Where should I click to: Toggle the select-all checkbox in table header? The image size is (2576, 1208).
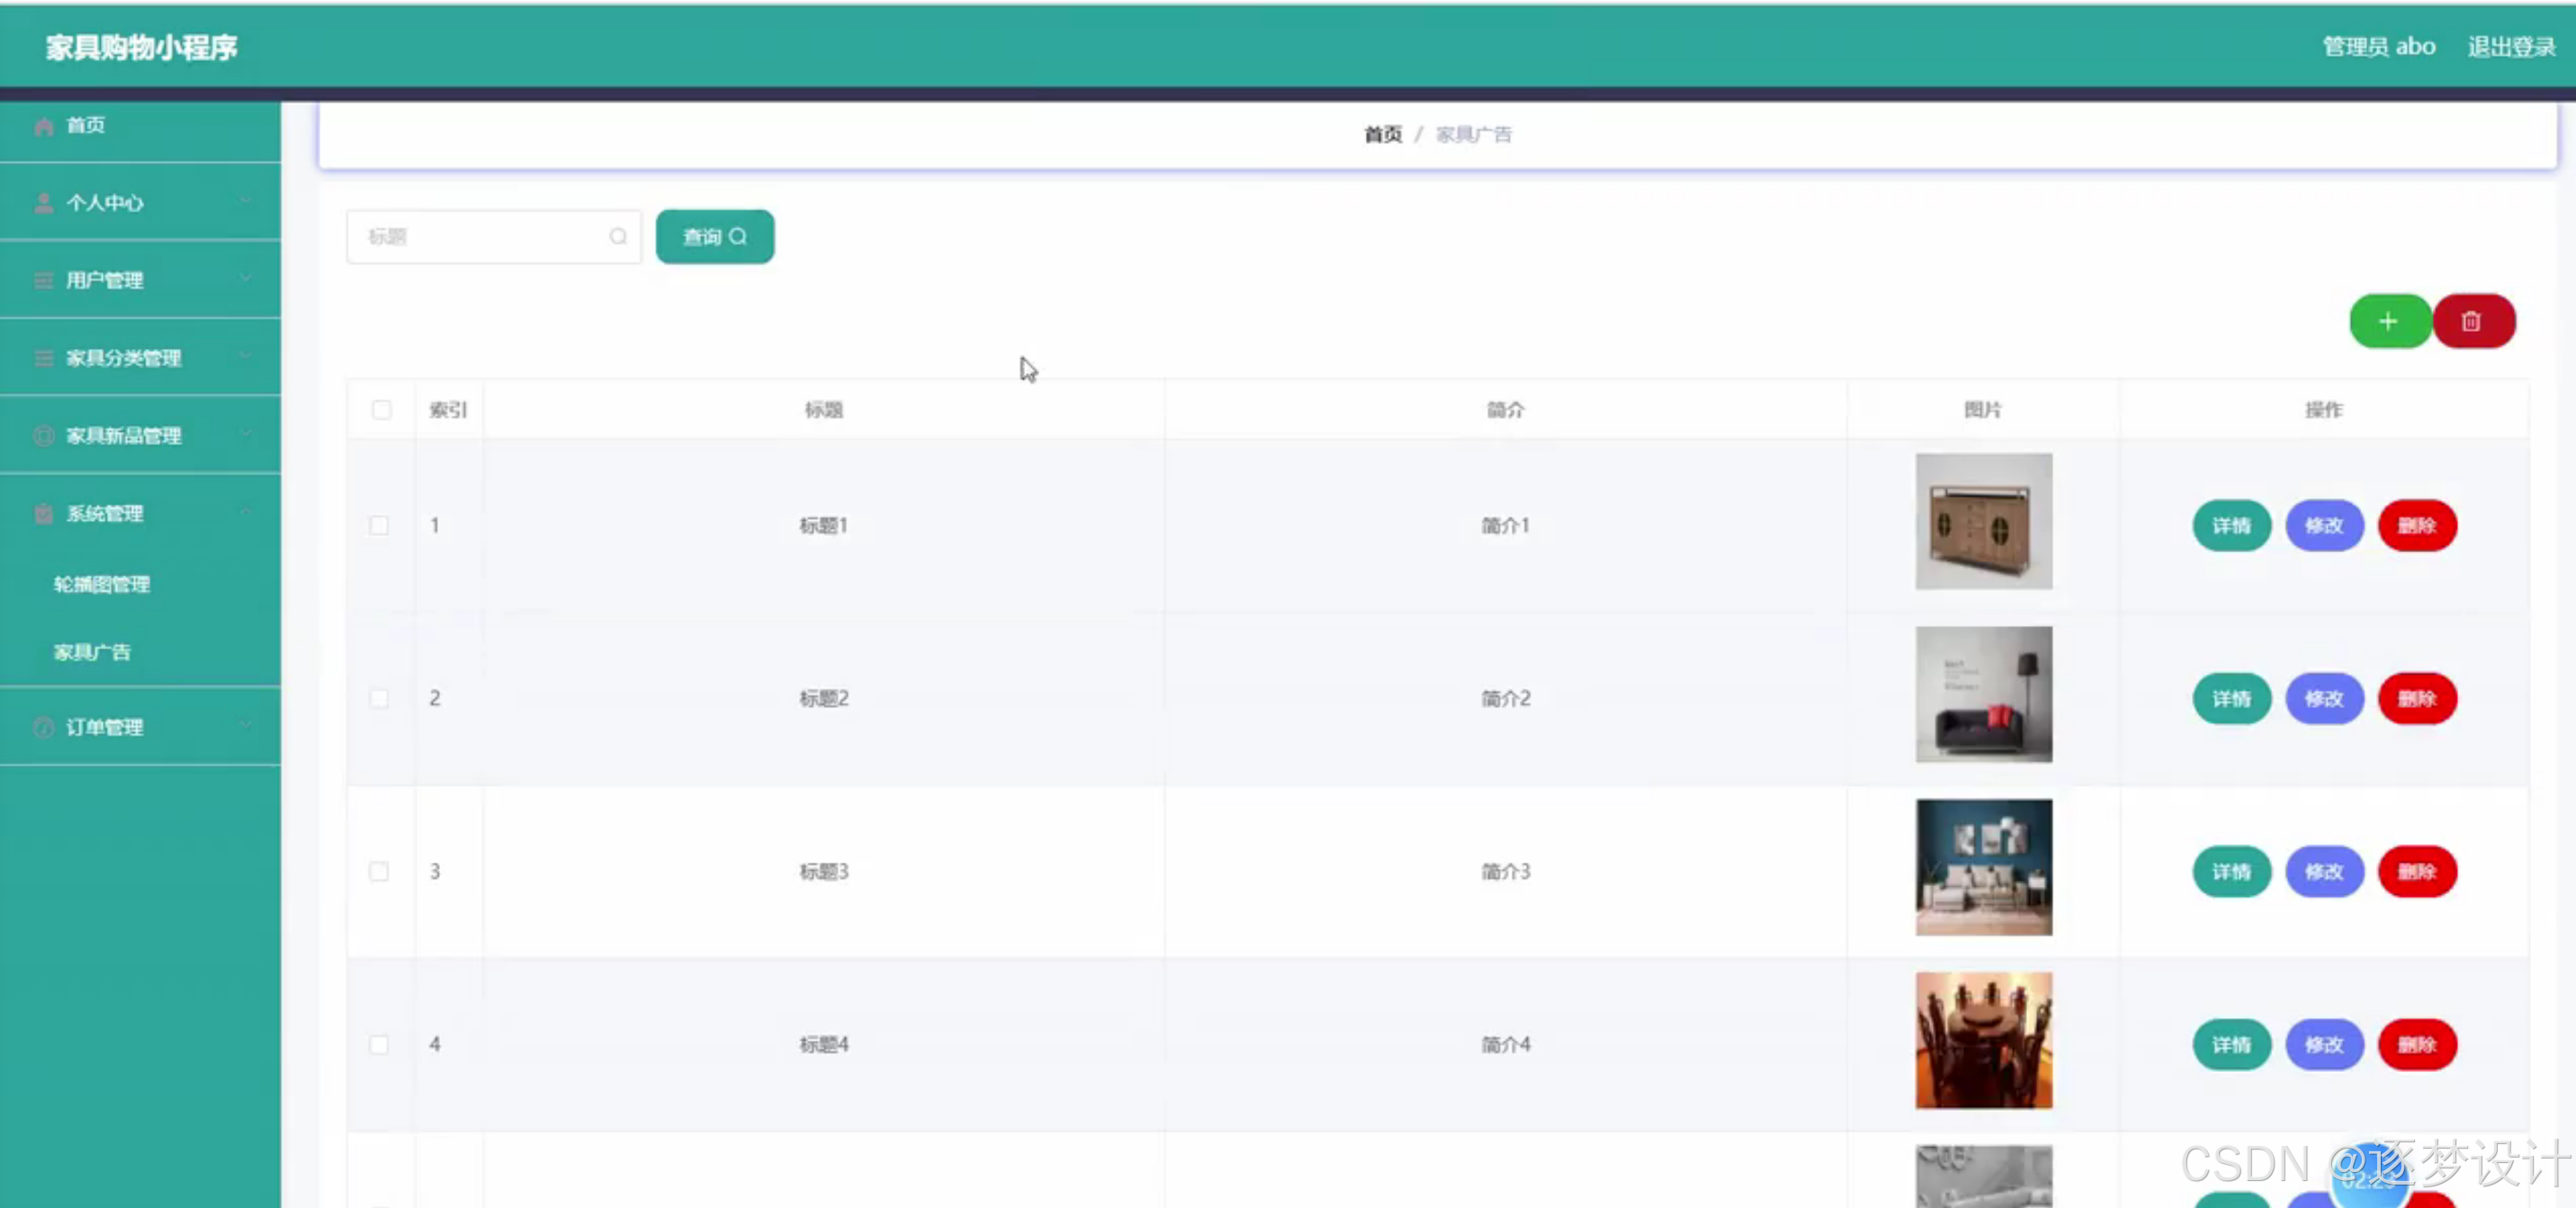tap(381, 410)
